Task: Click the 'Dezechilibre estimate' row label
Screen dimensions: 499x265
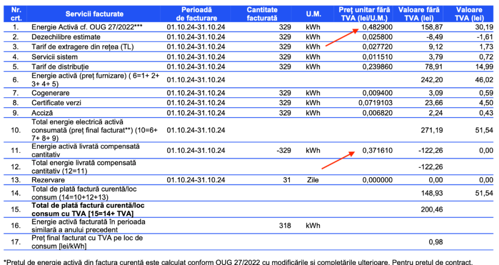Action: click(x=67, y=37)
